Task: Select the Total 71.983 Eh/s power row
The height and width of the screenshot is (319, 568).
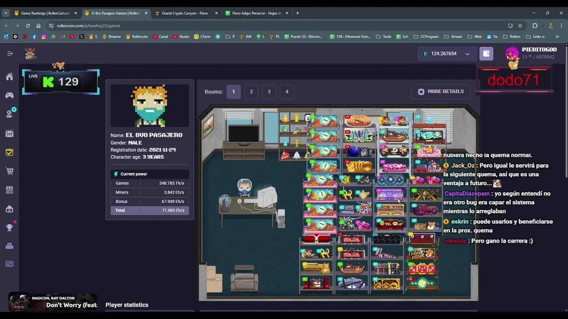Action: point(150,210)
